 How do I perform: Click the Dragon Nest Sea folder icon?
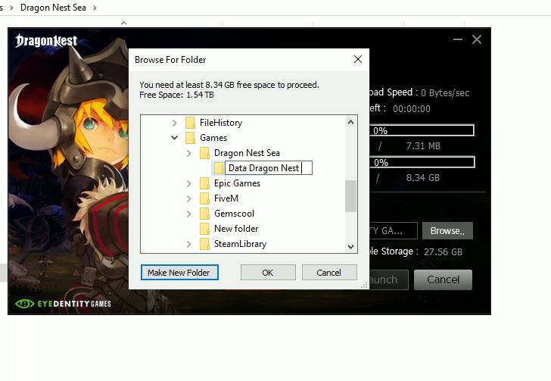pos(204,153)
